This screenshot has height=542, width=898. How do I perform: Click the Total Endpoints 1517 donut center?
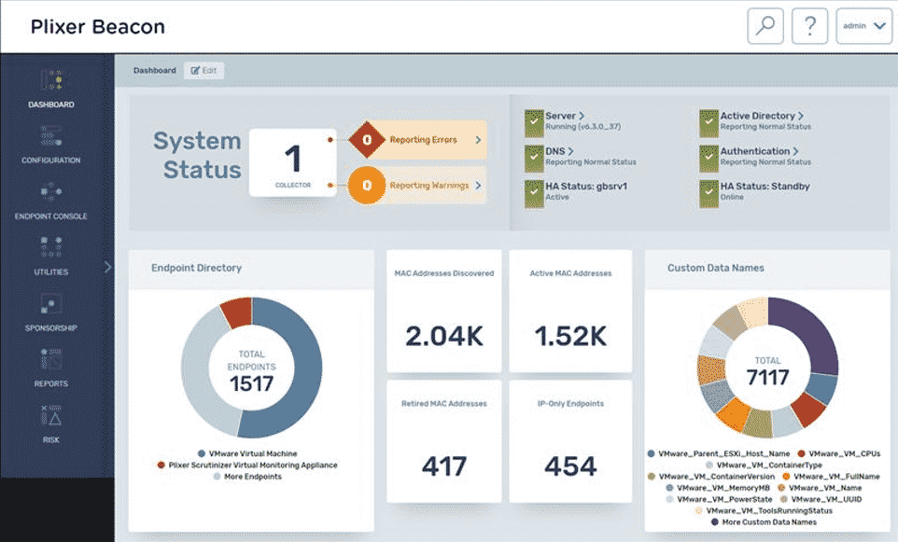click(251, 371)
